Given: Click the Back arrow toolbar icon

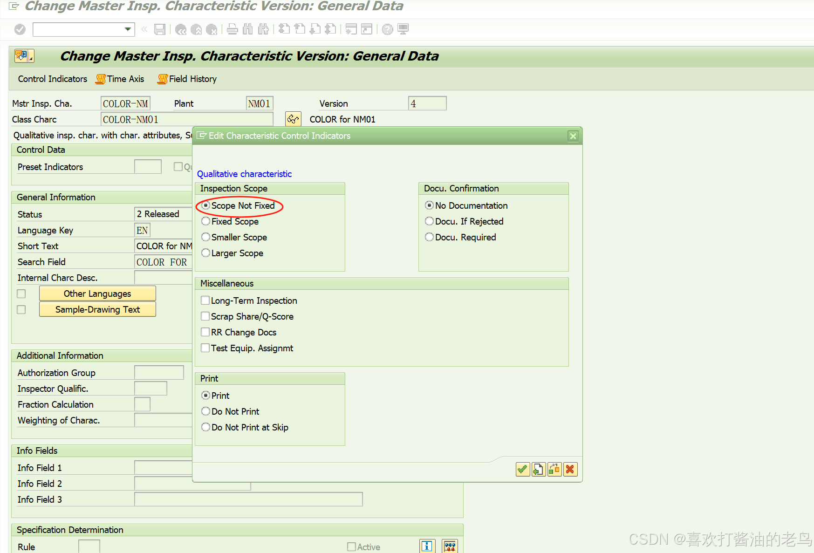Looking at the screenshot, I should coord(181,29).
